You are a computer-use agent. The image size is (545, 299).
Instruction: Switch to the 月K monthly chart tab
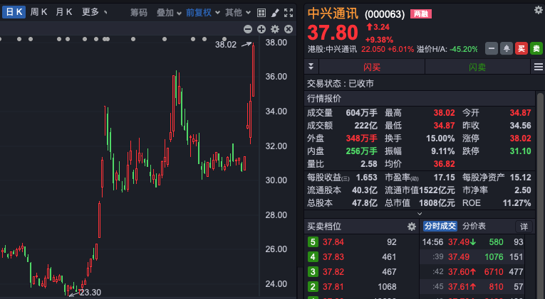pos(64,13)
